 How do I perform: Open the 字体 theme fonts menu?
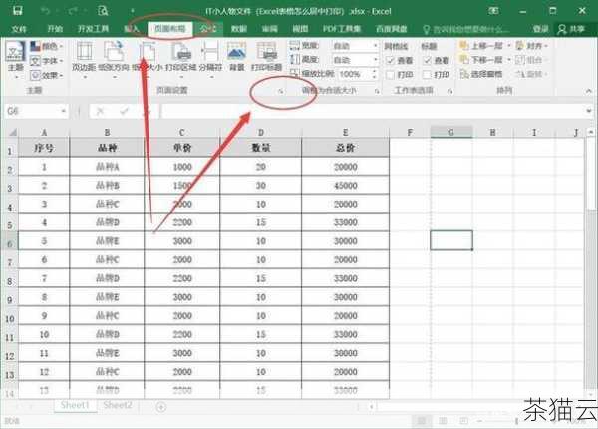(47, 61)
